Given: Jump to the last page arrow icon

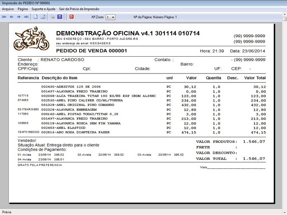Looking at the screenshot, I should point(26,17).
